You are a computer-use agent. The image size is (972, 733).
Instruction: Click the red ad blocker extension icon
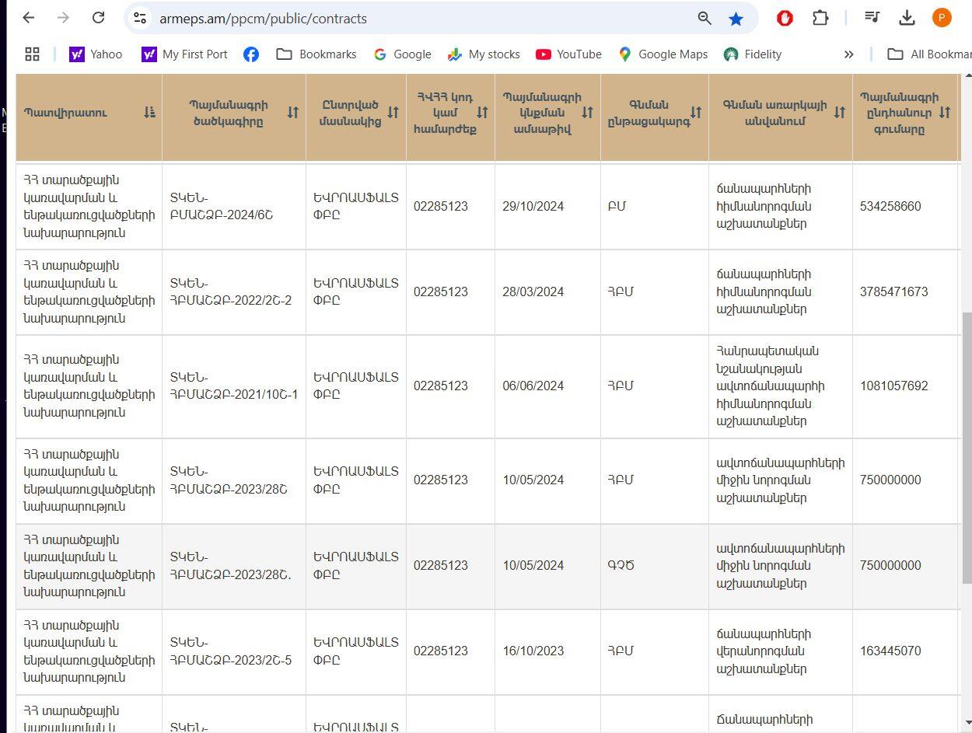[785, 18]
